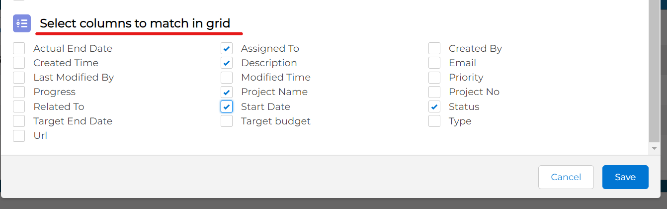This screenshot has width=667, height=209.
Task: Click the Save button
Action: 625,177
